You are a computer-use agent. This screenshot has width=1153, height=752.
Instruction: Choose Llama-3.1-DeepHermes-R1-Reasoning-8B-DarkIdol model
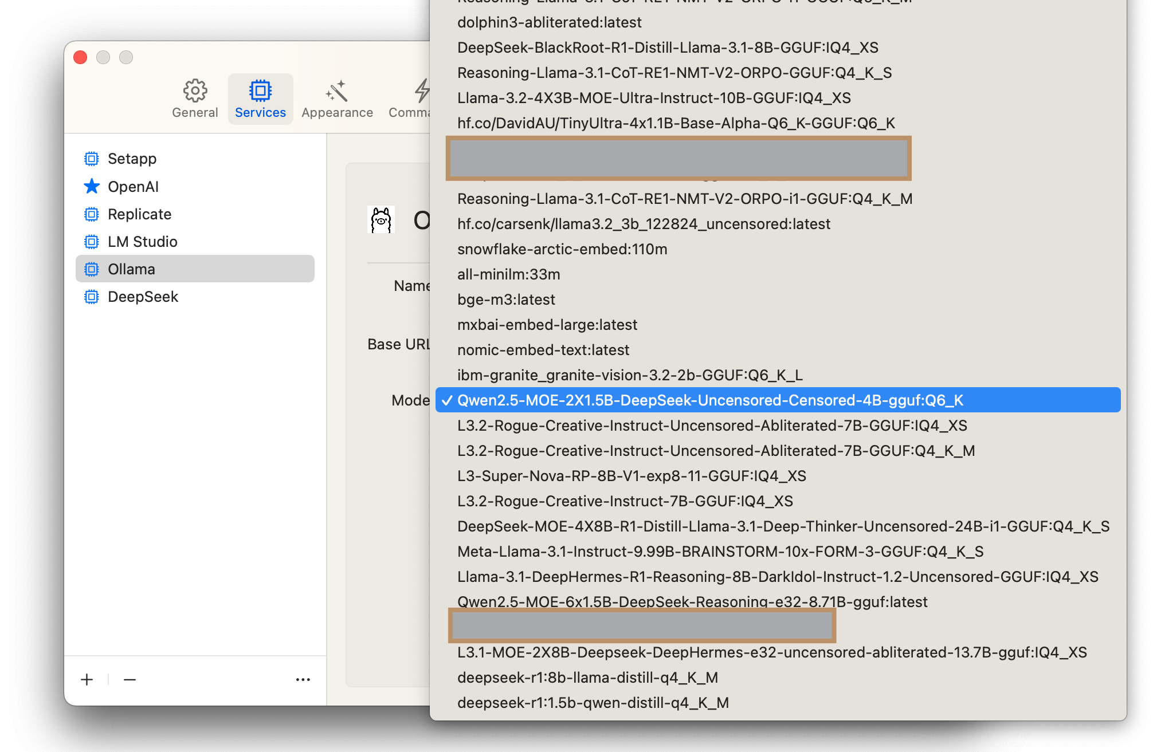pos(778,577)
